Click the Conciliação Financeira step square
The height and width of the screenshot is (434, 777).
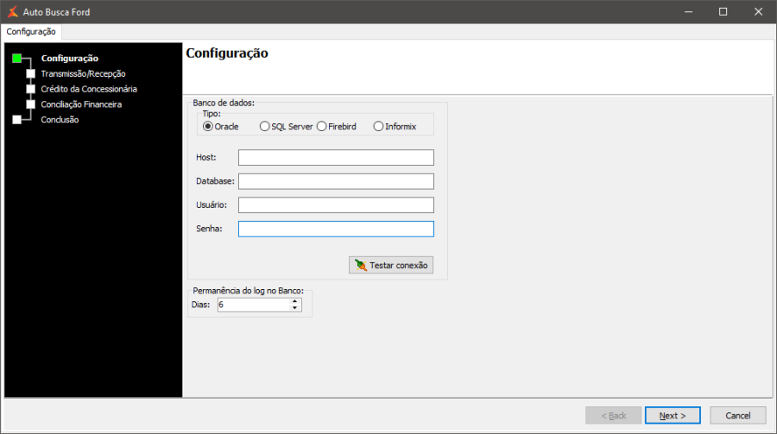click(31, 104)
